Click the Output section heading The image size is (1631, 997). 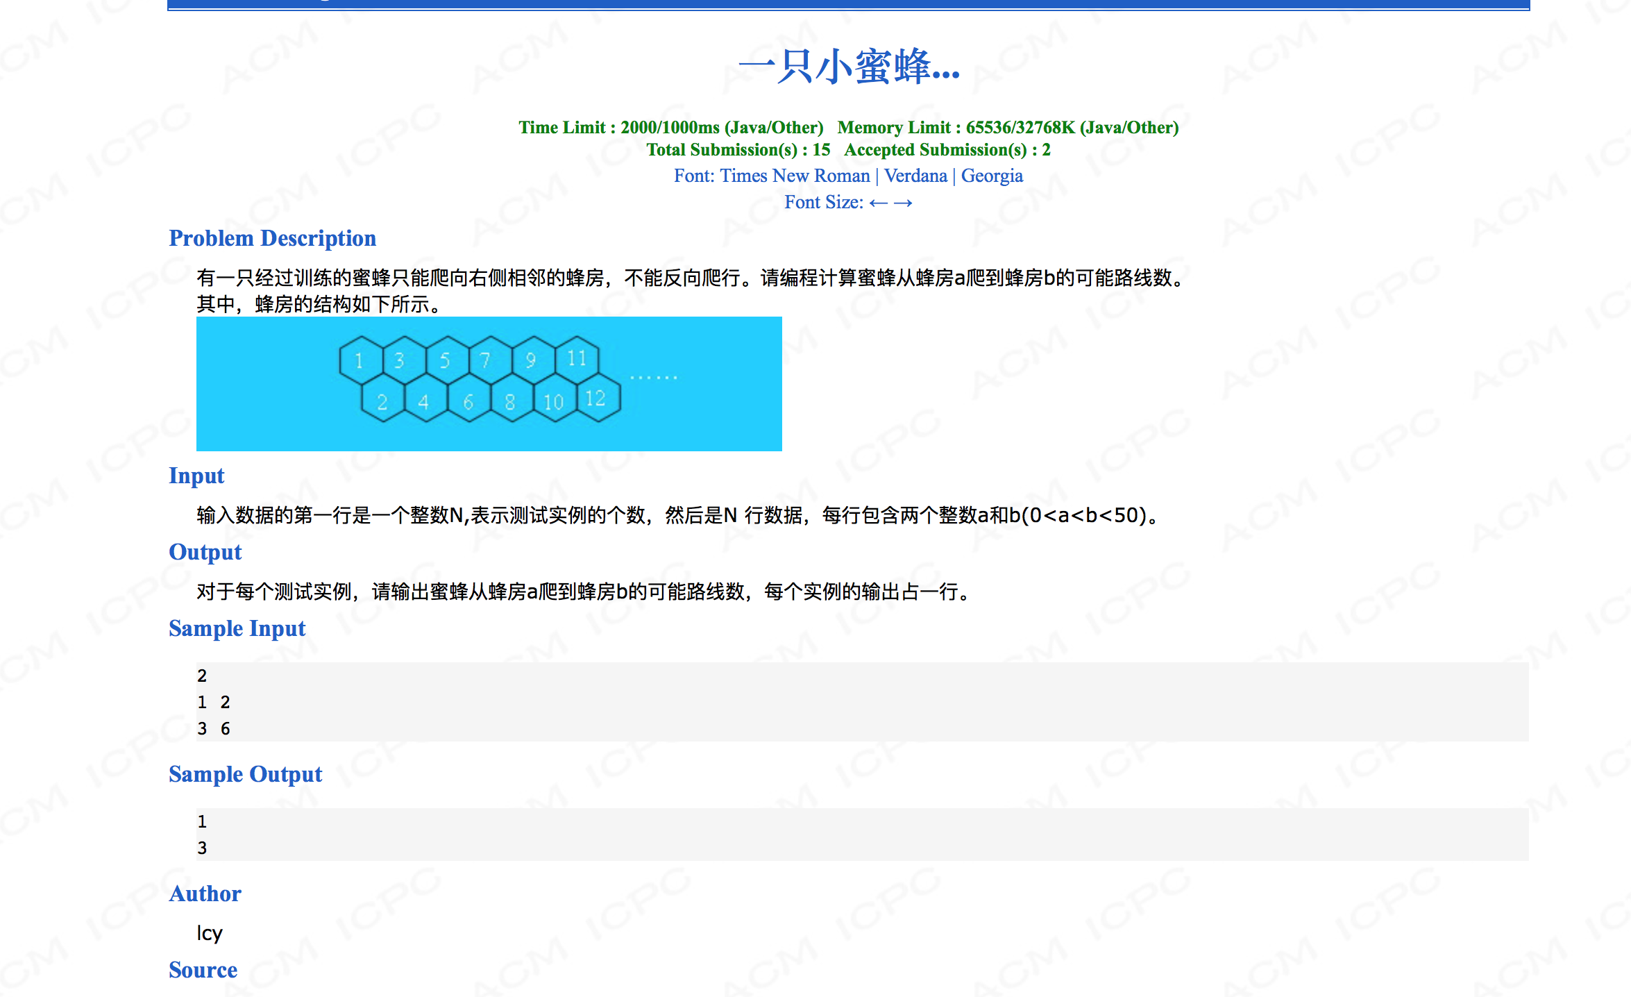click(x=205, y=552)
